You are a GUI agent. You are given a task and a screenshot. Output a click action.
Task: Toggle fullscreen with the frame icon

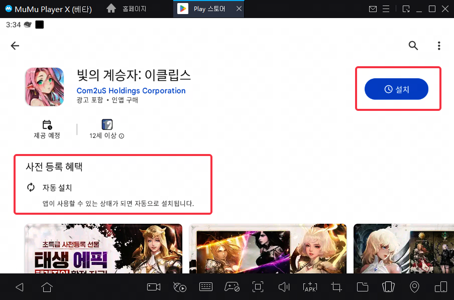click(258, 287)
